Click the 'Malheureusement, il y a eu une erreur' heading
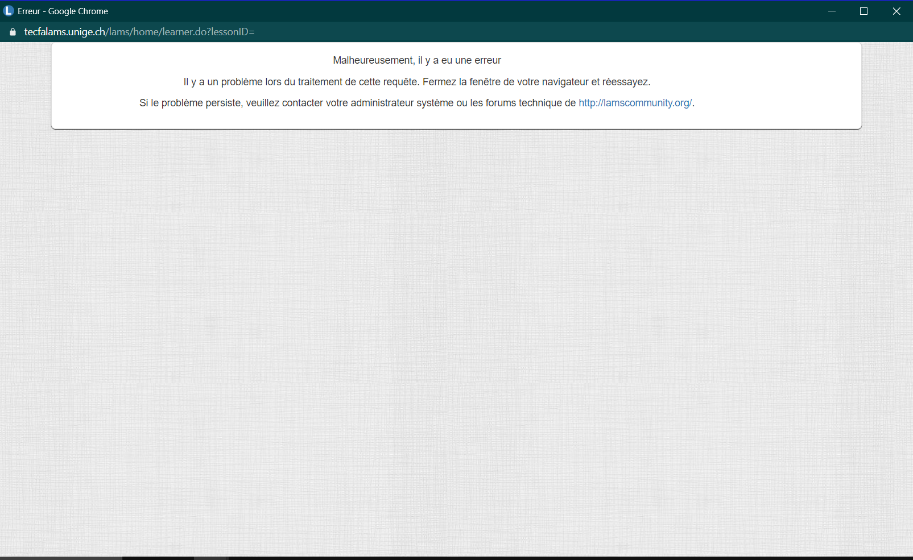This screenshot has width=913, height=560. pos(417,60)
